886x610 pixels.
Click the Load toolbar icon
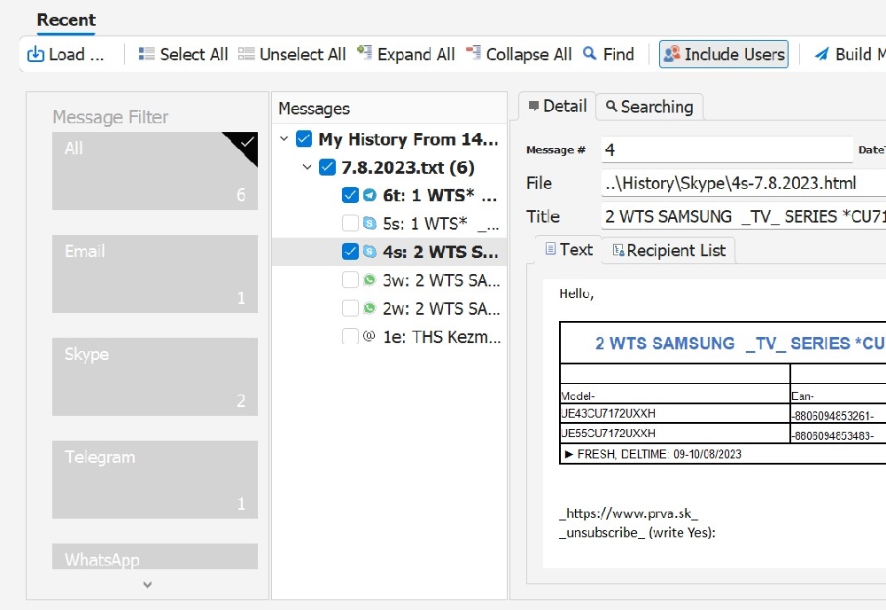[x=35, y=54]
